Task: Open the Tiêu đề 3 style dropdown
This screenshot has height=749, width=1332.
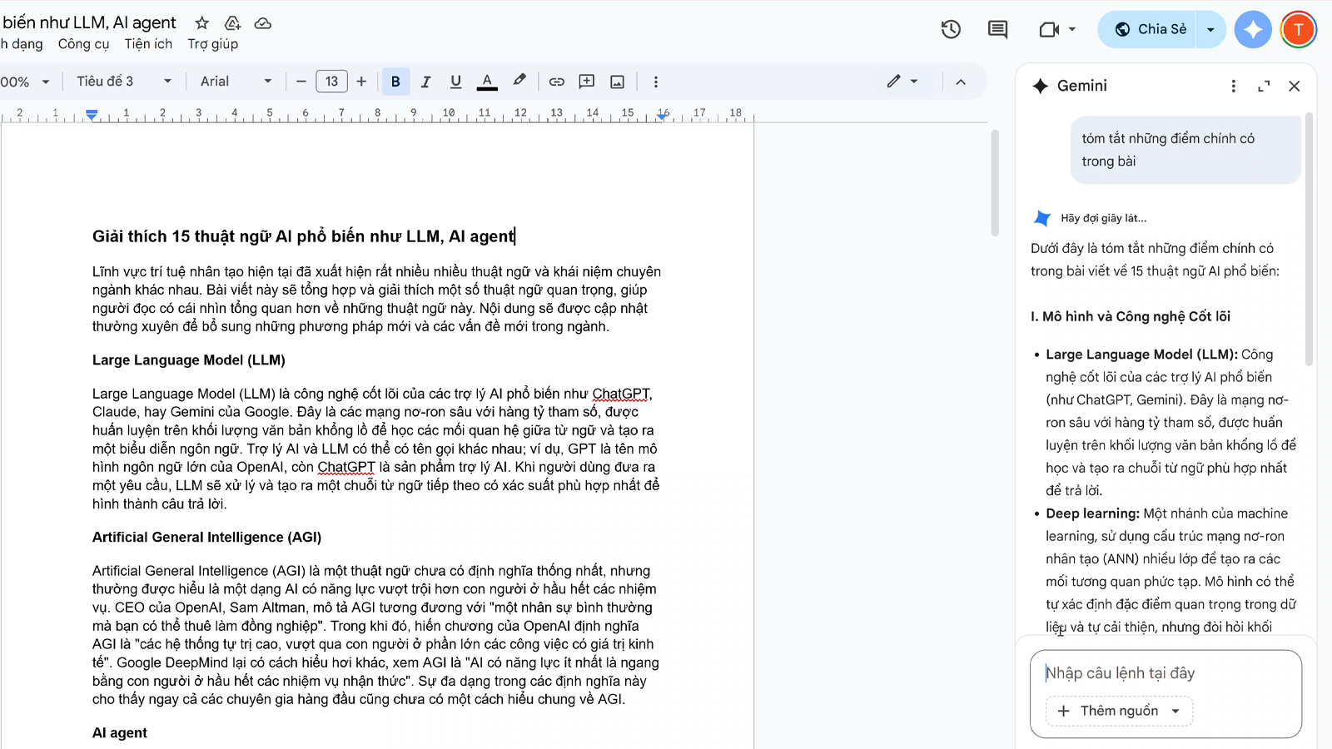Action: (123, 82)
